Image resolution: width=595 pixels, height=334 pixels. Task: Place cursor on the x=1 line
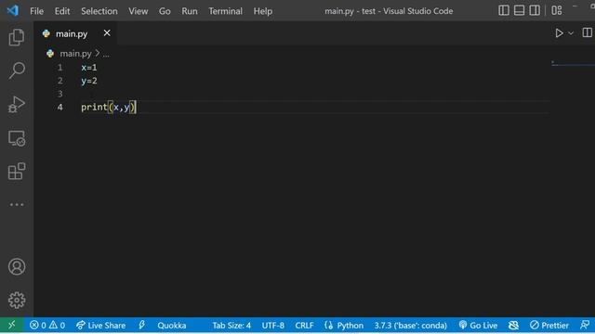point(89,68)
